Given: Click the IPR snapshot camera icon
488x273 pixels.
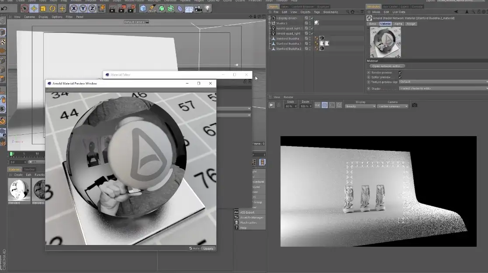Looking at the screenshot, I should click(414, 105).
